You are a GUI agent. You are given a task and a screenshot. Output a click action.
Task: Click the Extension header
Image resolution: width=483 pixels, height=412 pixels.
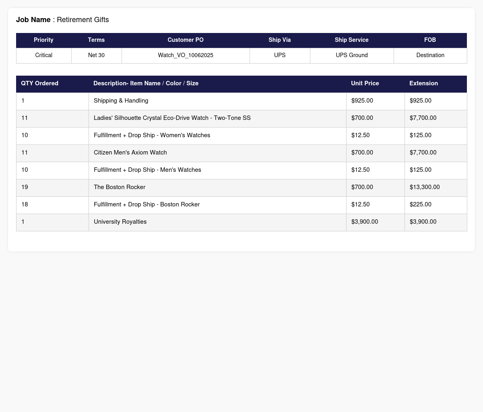(x=436, y=84)
